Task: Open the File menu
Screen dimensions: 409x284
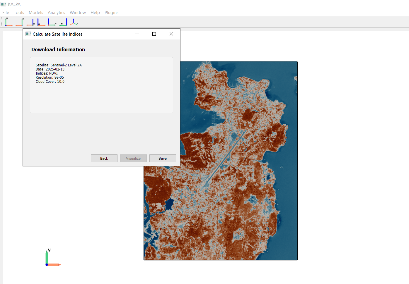Action: 6,13
